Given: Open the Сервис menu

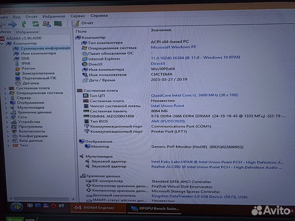Looking at the screenshot, I should tap(78, 16).
